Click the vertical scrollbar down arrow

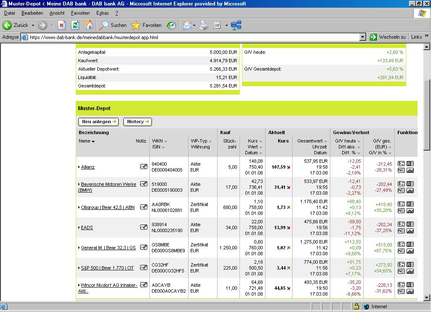[427, 298]
